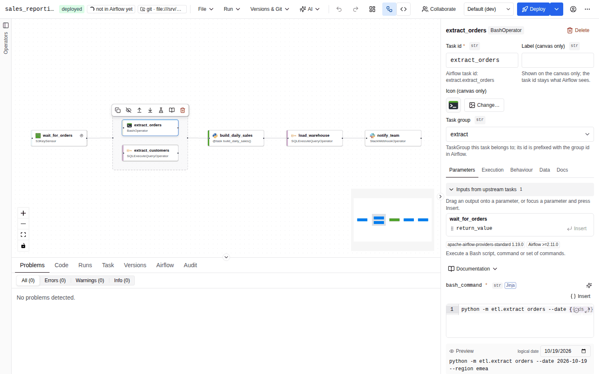Click the flask test icon in node toolbar
The image size is (599, 374).
click(x=161, y=110)
